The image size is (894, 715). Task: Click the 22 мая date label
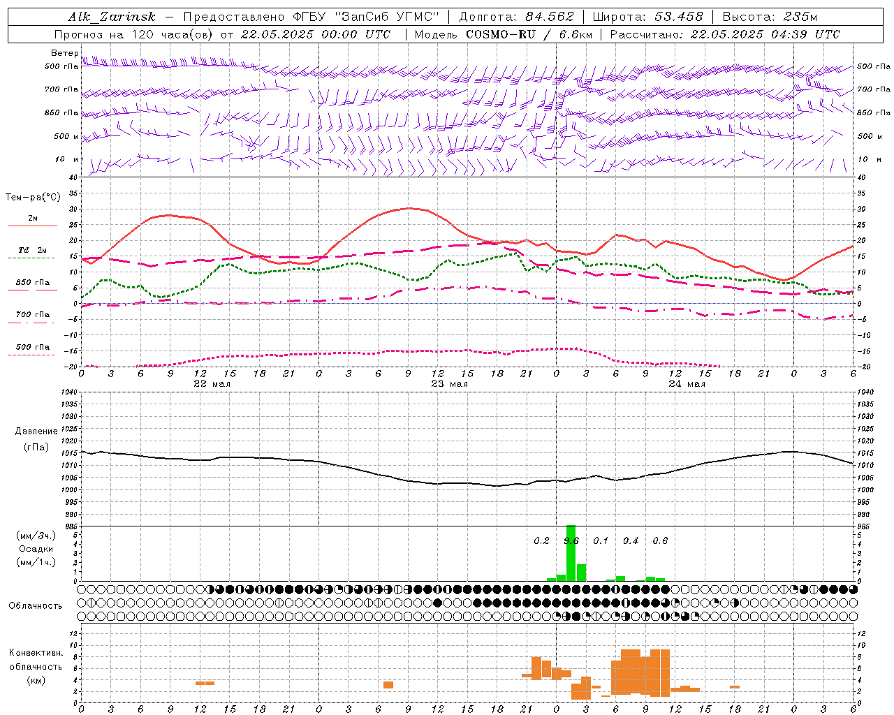[x=212, y=384]
